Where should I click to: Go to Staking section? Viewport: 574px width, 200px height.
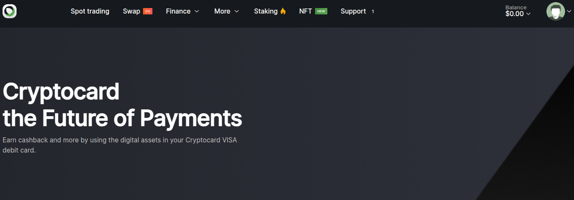266,11
